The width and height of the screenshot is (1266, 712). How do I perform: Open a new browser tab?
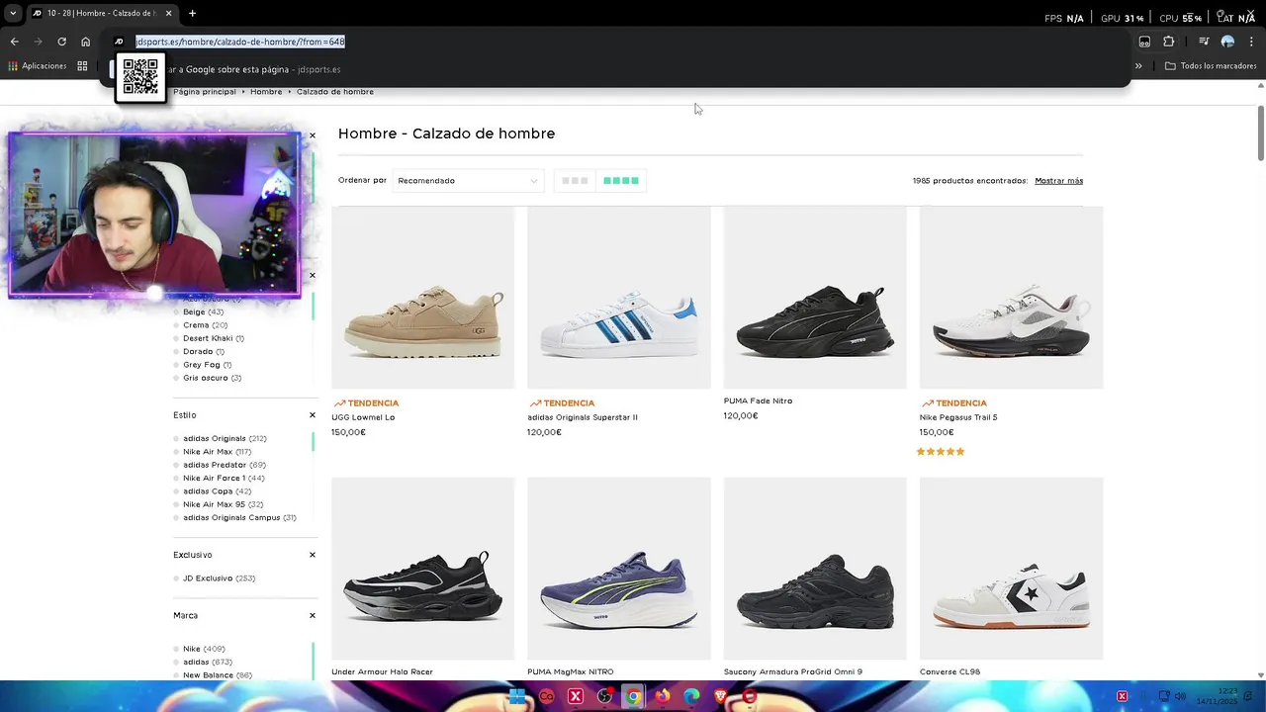tap(192, 13)
